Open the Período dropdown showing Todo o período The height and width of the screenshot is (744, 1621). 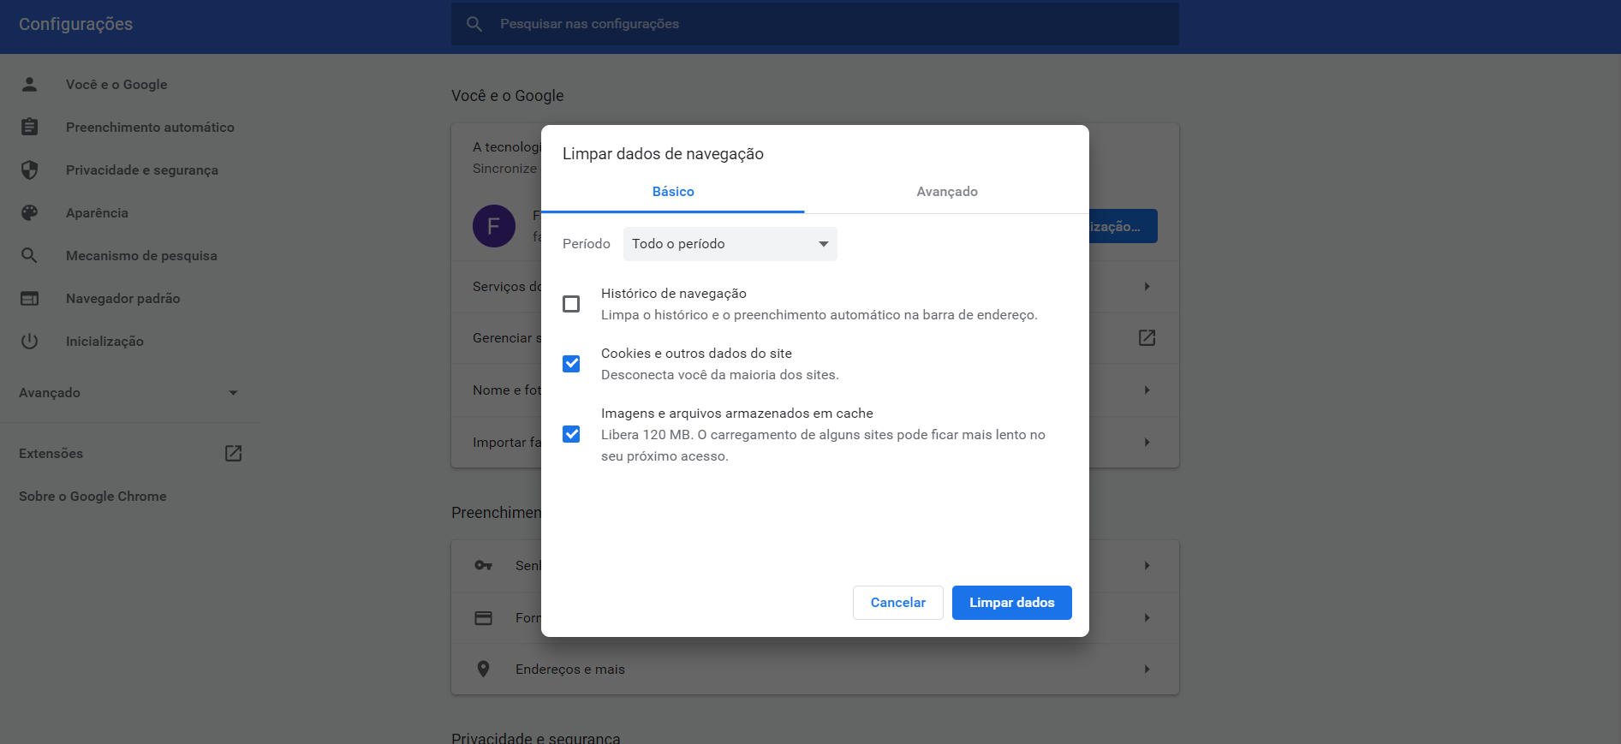tap(730, 244)
